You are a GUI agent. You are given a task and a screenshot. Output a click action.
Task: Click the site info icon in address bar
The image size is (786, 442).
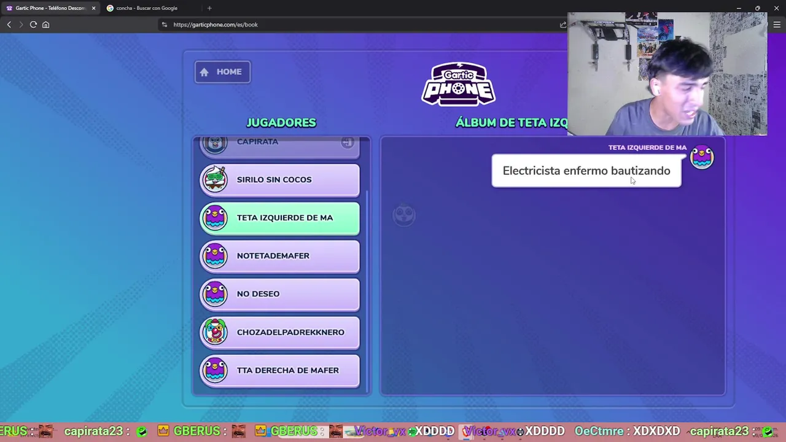pos(164,25)
